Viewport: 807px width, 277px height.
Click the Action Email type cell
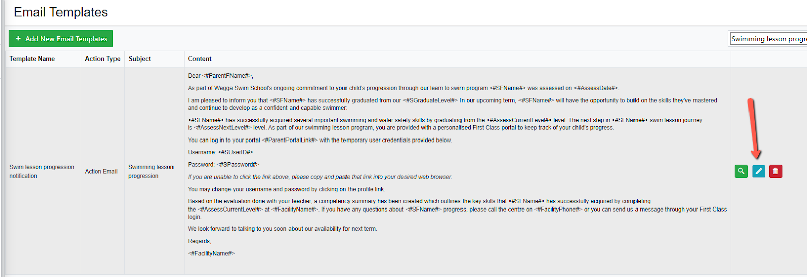tap(101, 171)
